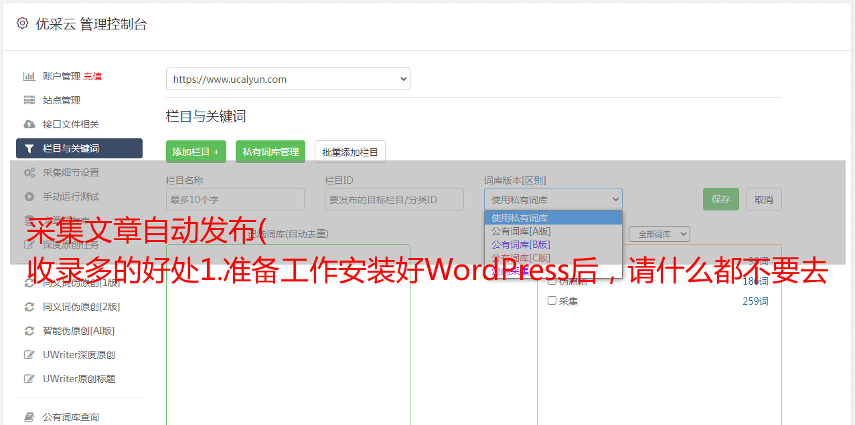Click the refresh icon beside 智能伪原创[AI版]
Screen dimensions: 855x425
[x=29, y=331]
